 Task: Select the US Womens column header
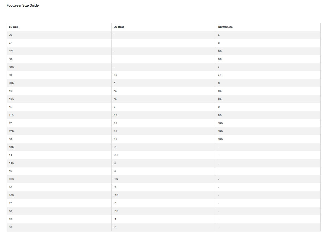pyautogui.click(x=268, y=27)
